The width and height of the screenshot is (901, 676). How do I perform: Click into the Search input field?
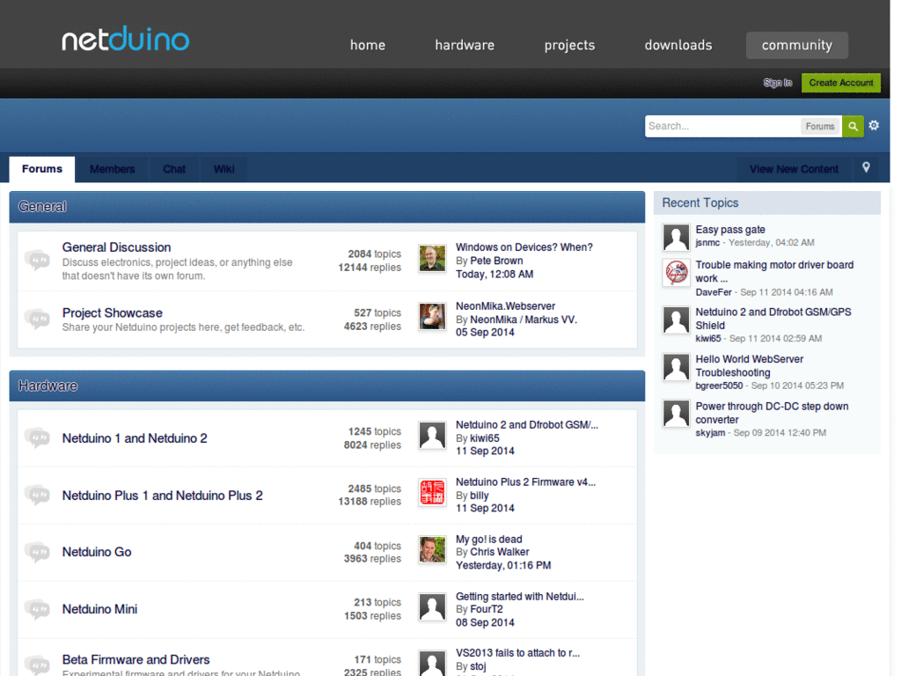[722, 126]
